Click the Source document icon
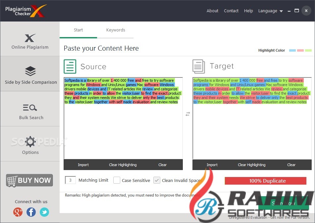The image size is (315, 223). (x=70, y=67)
